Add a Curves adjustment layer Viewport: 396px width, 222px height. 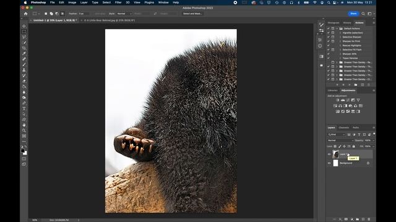click(348, 100)
